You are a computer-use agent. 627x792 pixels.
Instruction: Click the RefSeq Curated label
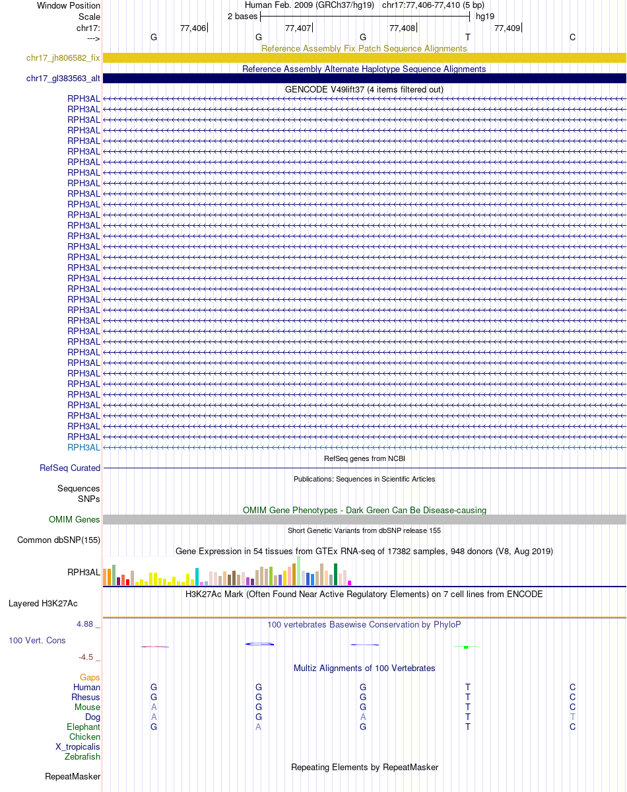[x=70, y=468]
